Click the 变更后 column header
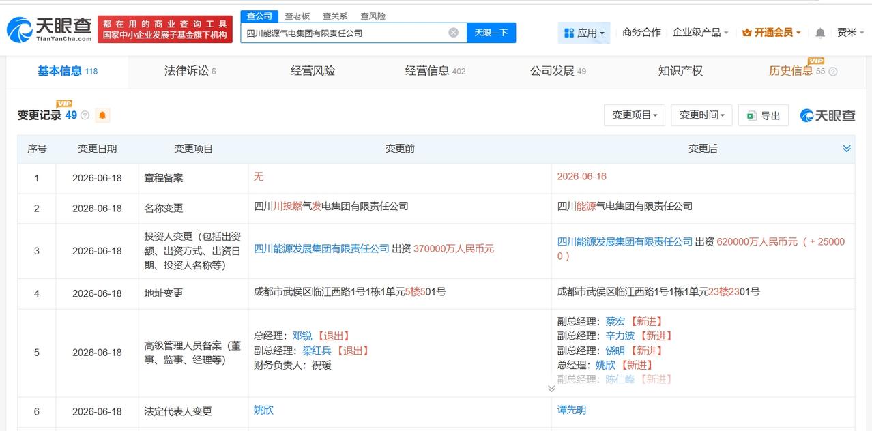872x431 pixels. pyautogui.click(x=703, y=149)
